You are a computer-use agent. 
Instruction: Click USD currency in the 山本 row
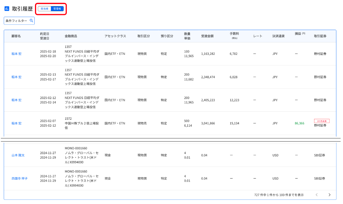275,155
